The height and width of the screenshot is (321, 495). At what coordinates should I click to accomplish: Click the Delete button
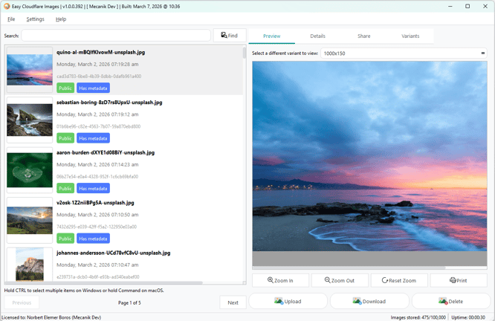tap(451, 301)
